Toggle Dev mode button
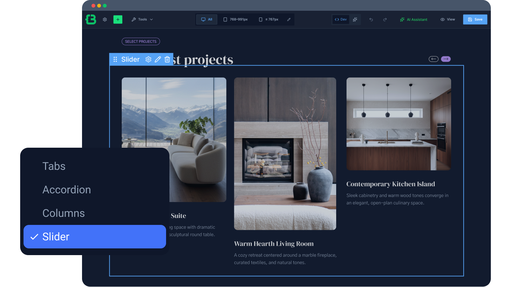The image size is (511, 287). click(341, 19)
